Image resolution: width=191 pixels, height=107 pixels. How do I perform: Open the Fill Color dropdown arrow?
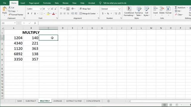[51, 13]
